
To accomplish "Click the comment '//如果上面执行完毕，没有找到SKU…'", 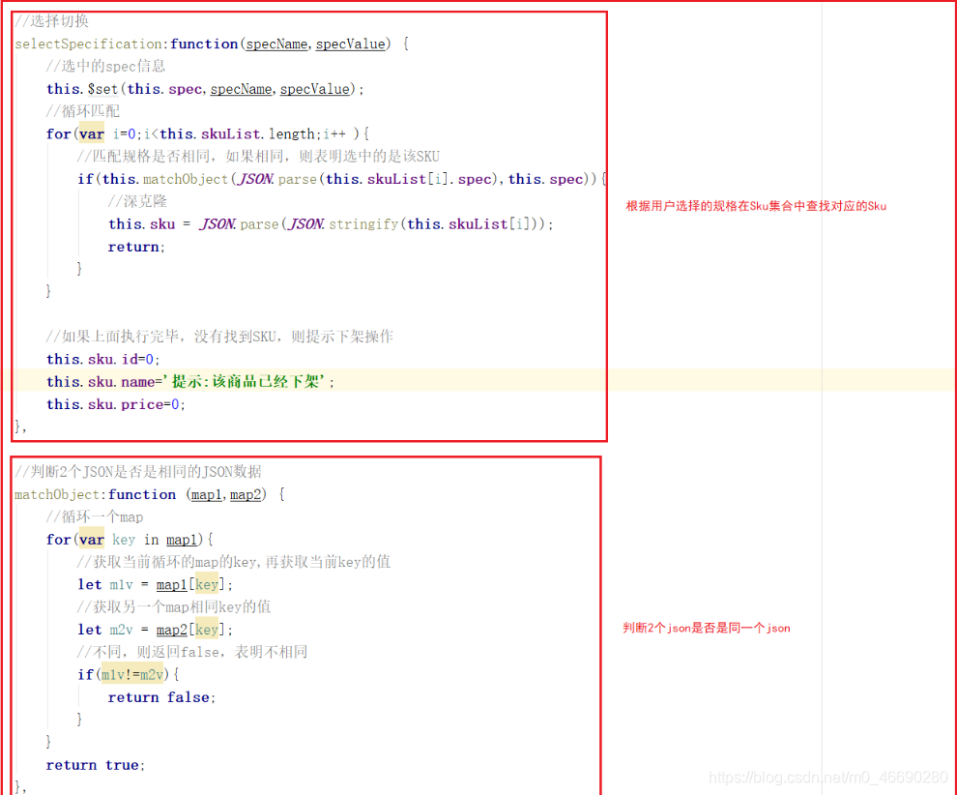I will pos(219,337).
